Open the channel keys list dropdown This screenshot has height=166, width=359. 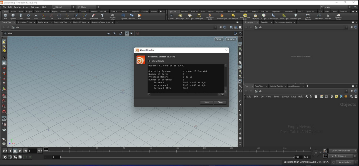[343, 151]
